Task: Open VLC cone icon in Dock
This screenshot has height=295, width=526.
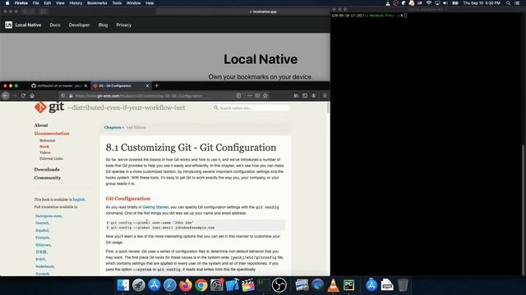Action: coord(333,285)
